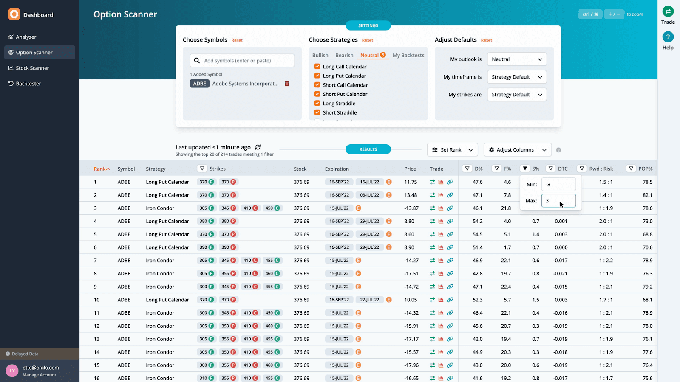Open the Adjust Columns dropdown
680x382 pixels.
518,150
